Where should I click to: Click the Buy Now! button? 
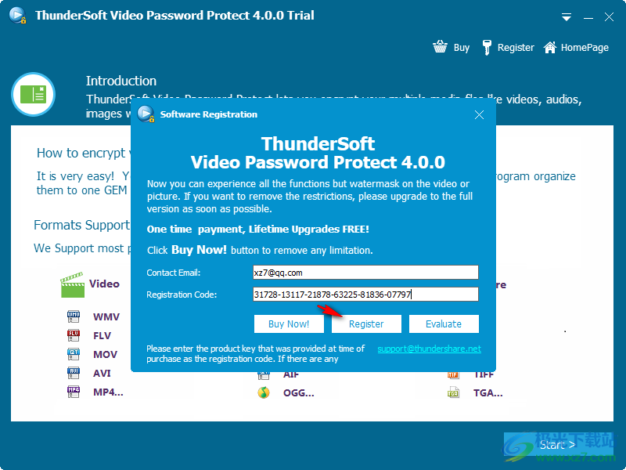(289, 324)
